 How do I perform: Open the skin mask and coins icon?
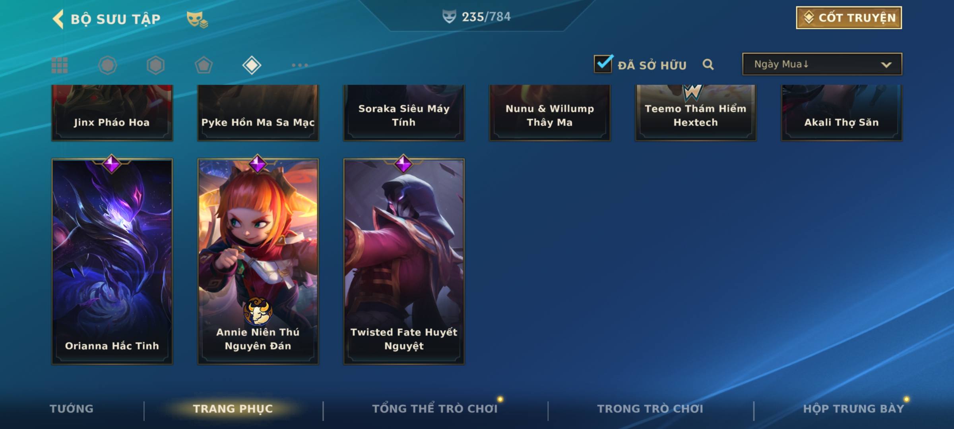tap(197, 19)
